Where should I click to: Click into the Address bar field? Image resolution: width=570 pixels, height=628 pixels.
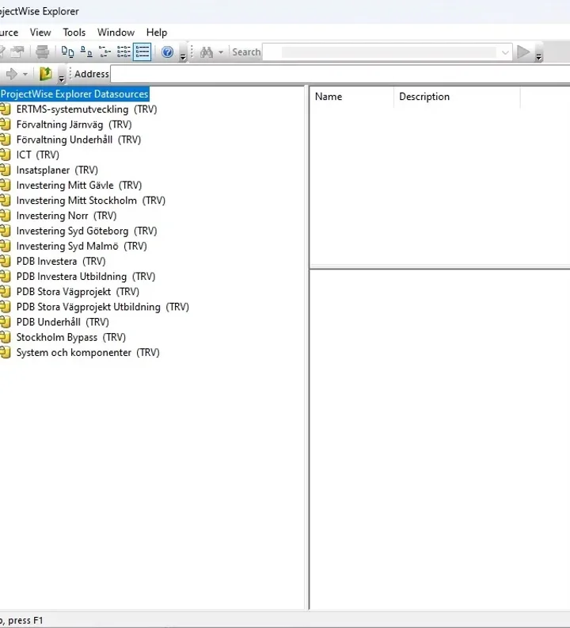point(340,74)
